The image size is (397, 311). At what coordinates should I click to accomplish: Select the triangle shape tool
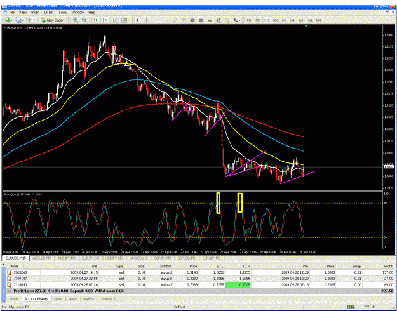210,20
